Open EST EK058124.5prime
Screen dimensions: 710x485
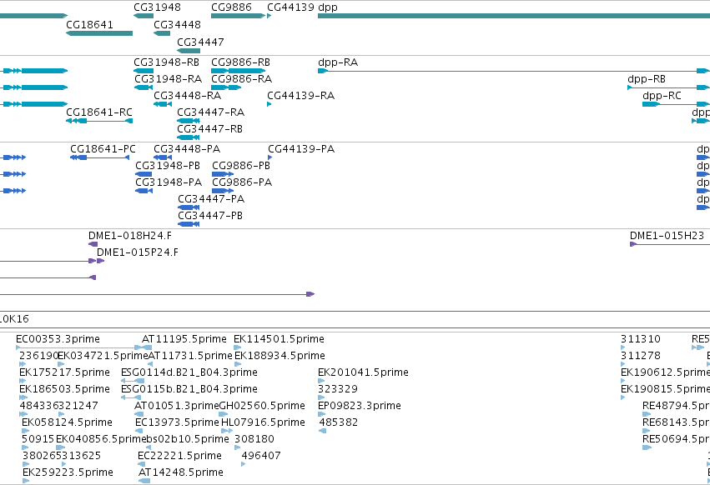click(x=67, y=422)
